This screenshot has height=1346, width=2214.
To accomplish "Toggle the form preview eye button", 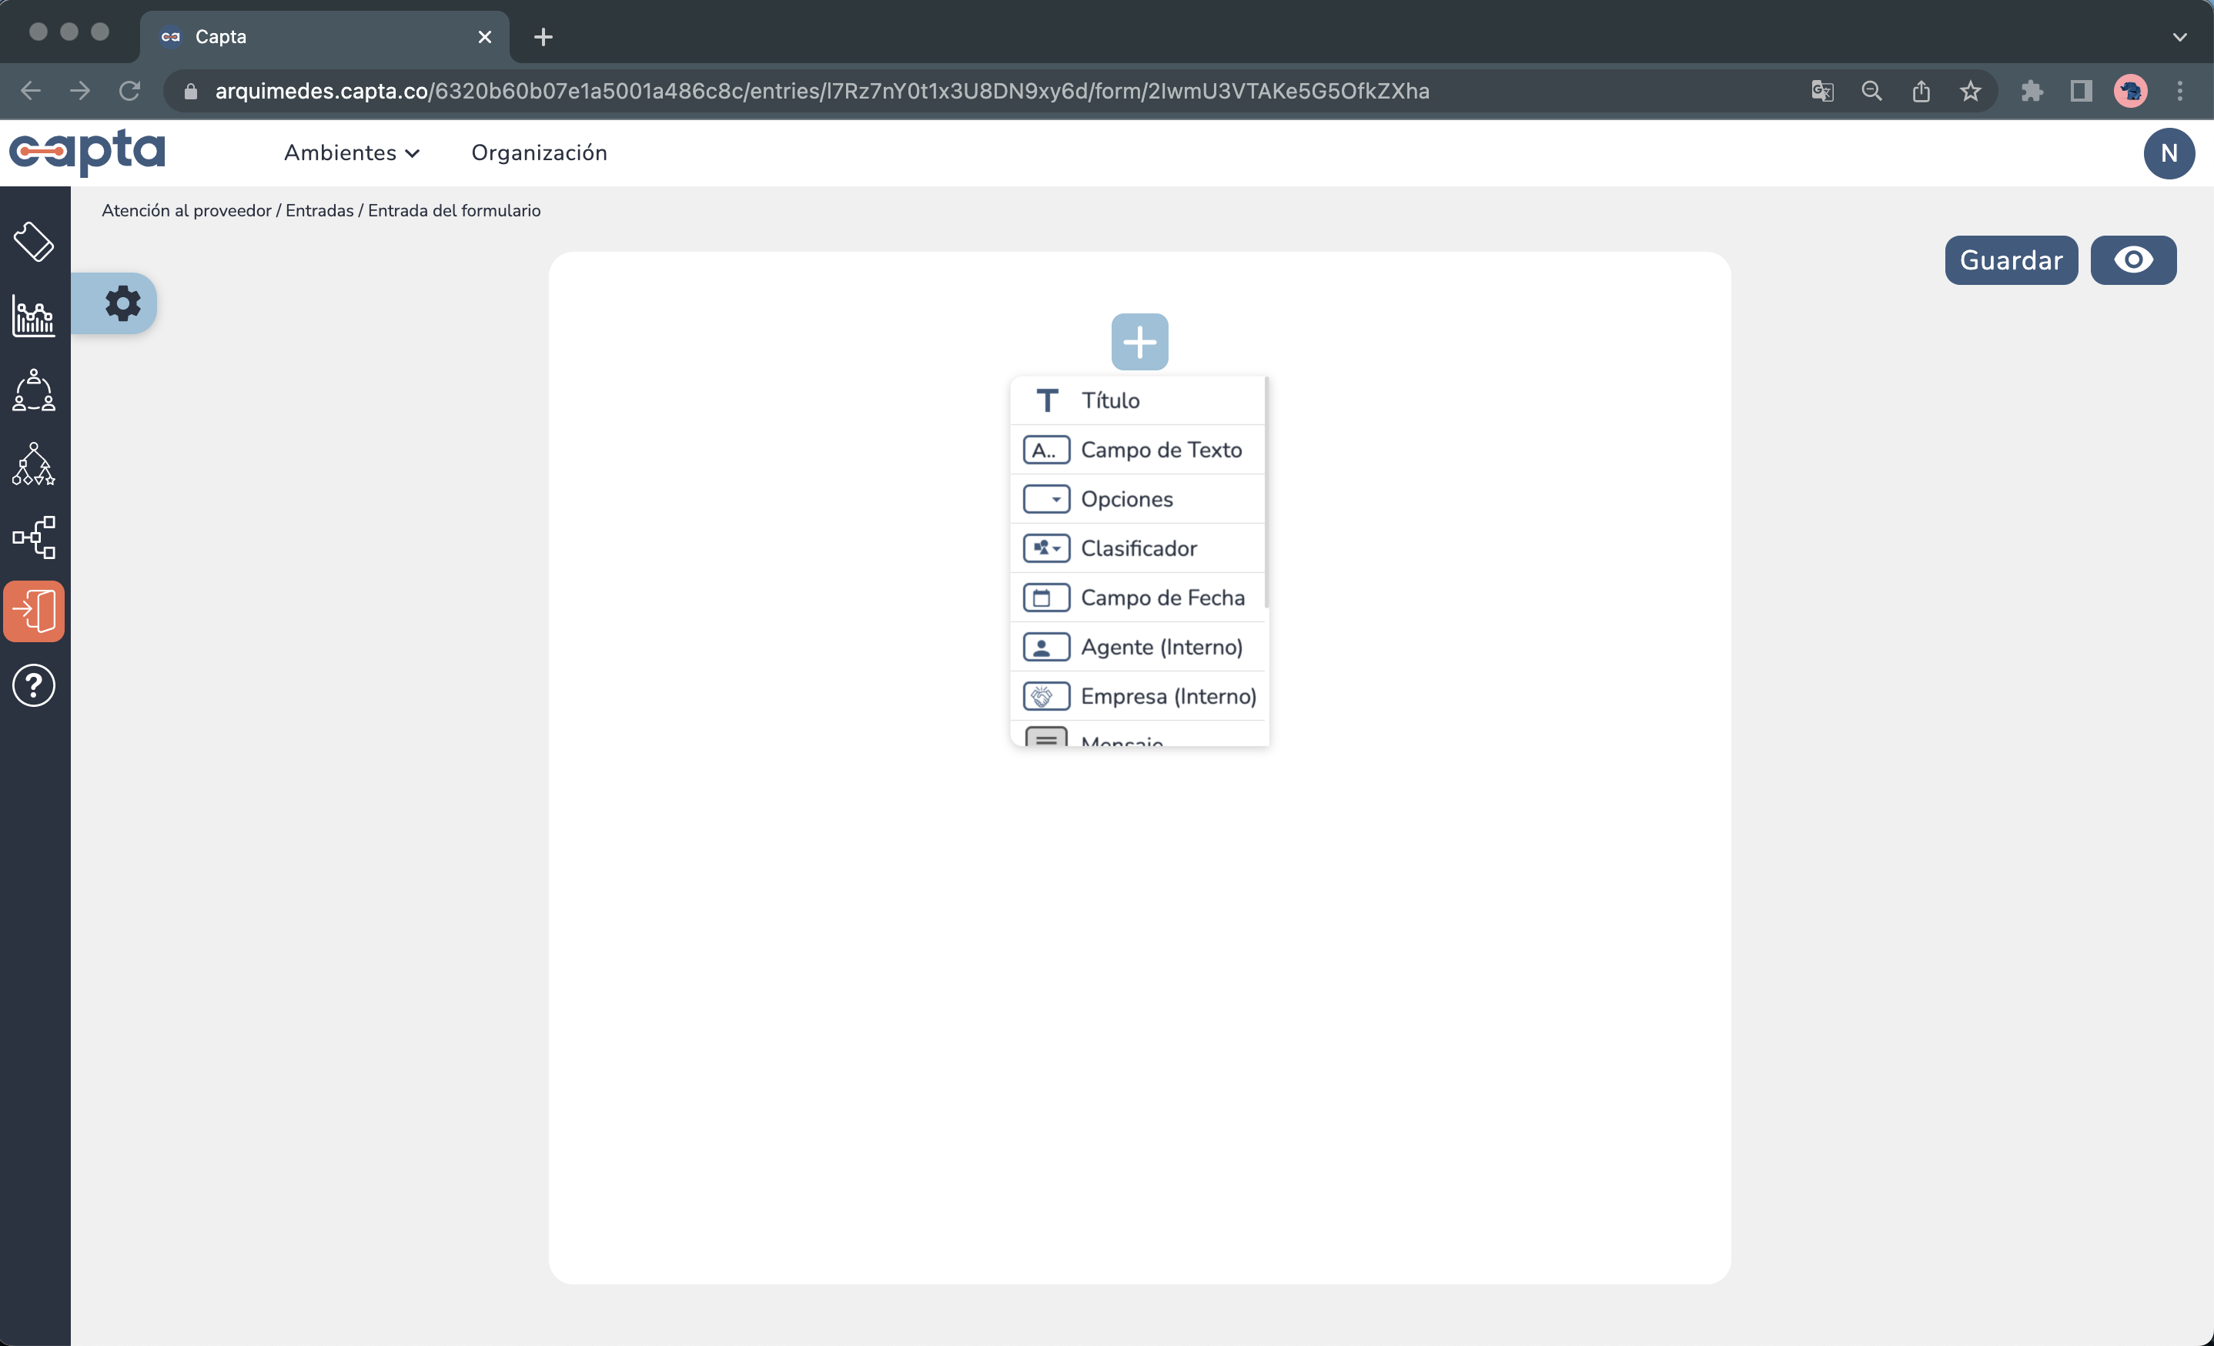I will pyautogui.click(x=2133, y=259).
